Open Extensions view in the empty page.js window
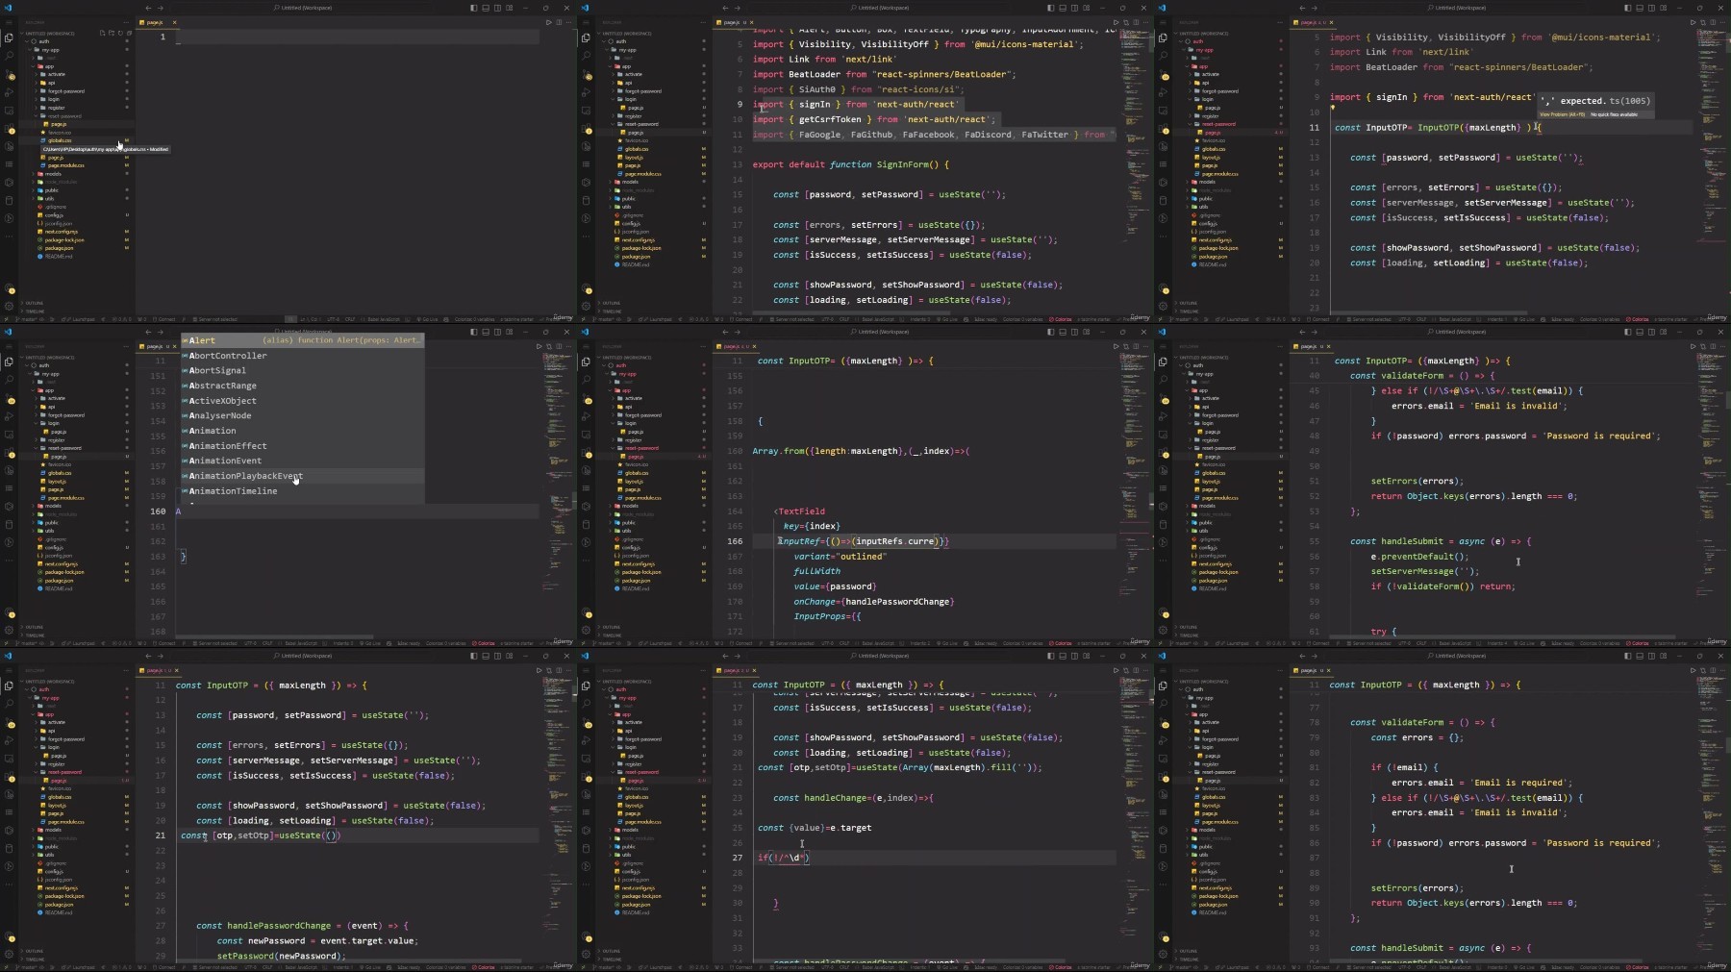This screenshot has width=1731, height=972. 9,129
